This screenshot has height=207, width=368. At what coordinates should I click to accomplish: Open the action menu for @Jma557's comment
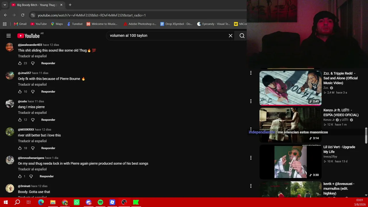click(251, 73)
